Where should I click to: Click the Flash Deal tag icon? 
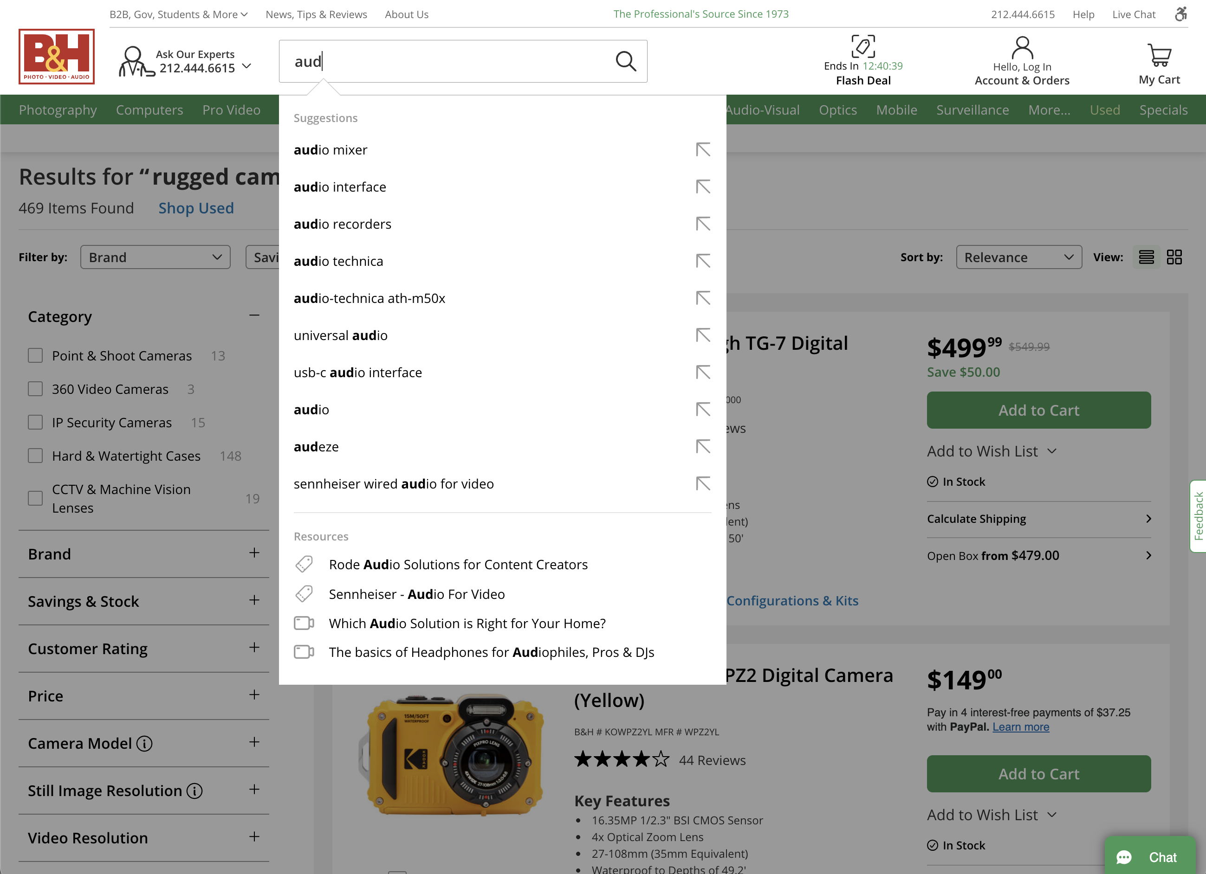(x=862, y=46)
